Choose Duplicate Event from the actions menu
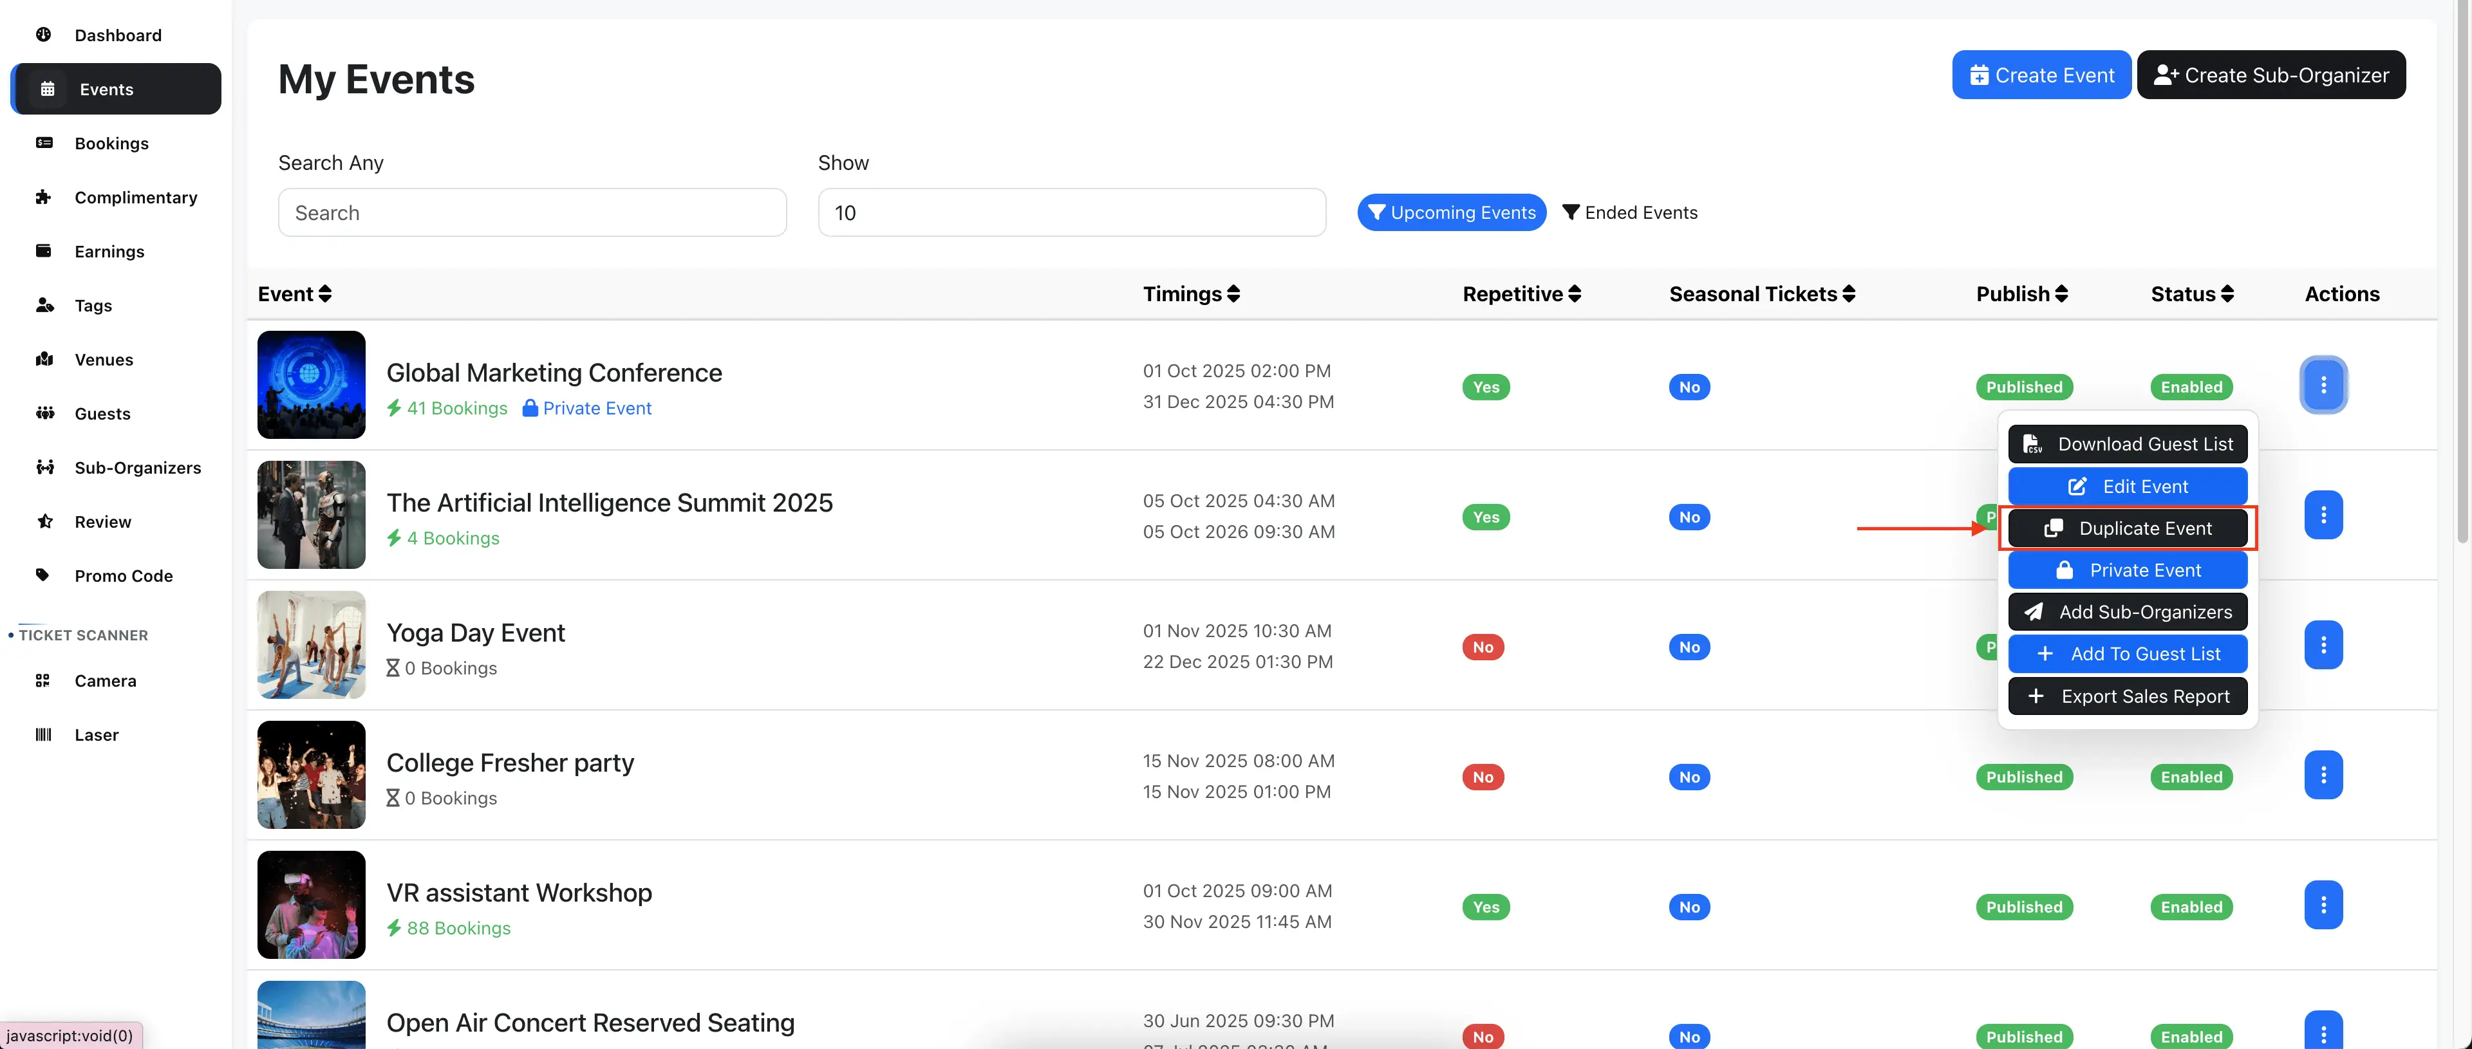2472x1049 pixels. [x=2126, y=528]
